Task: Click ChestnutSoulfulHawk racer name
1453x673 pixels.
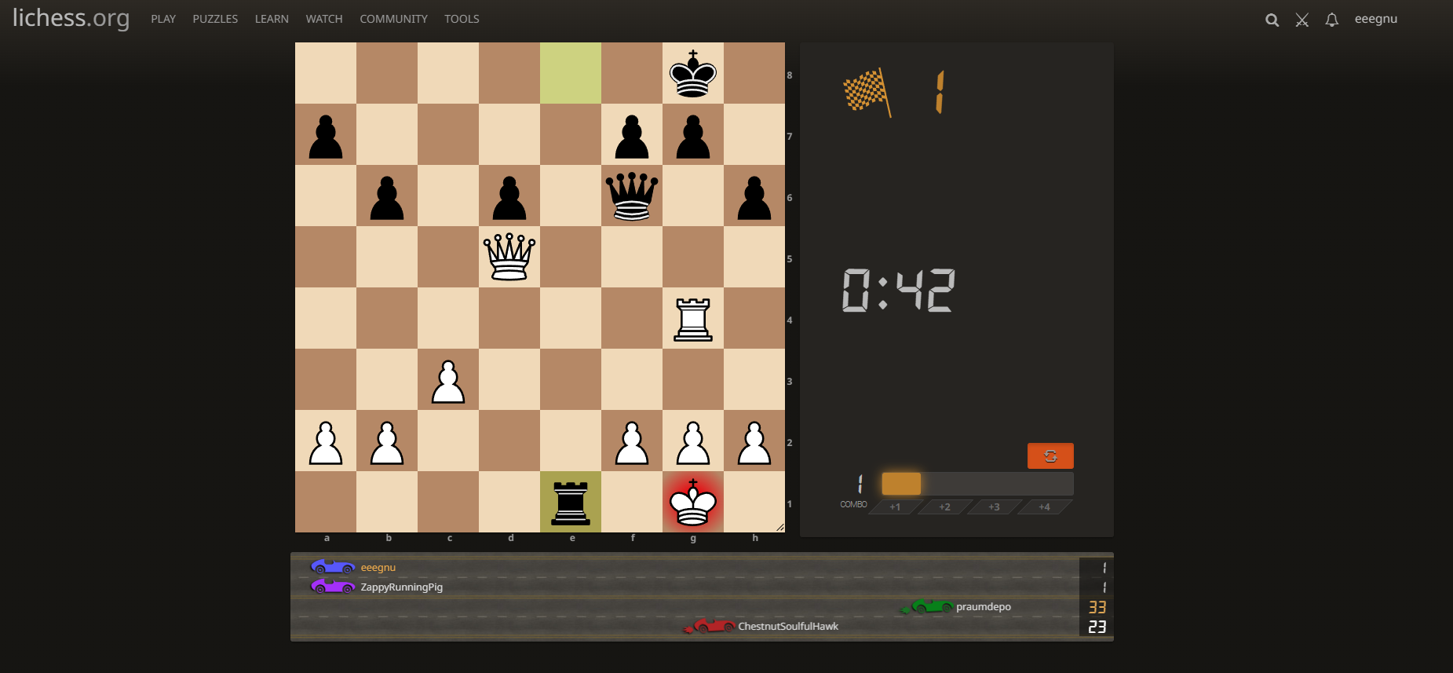Action: pos(788,627)
